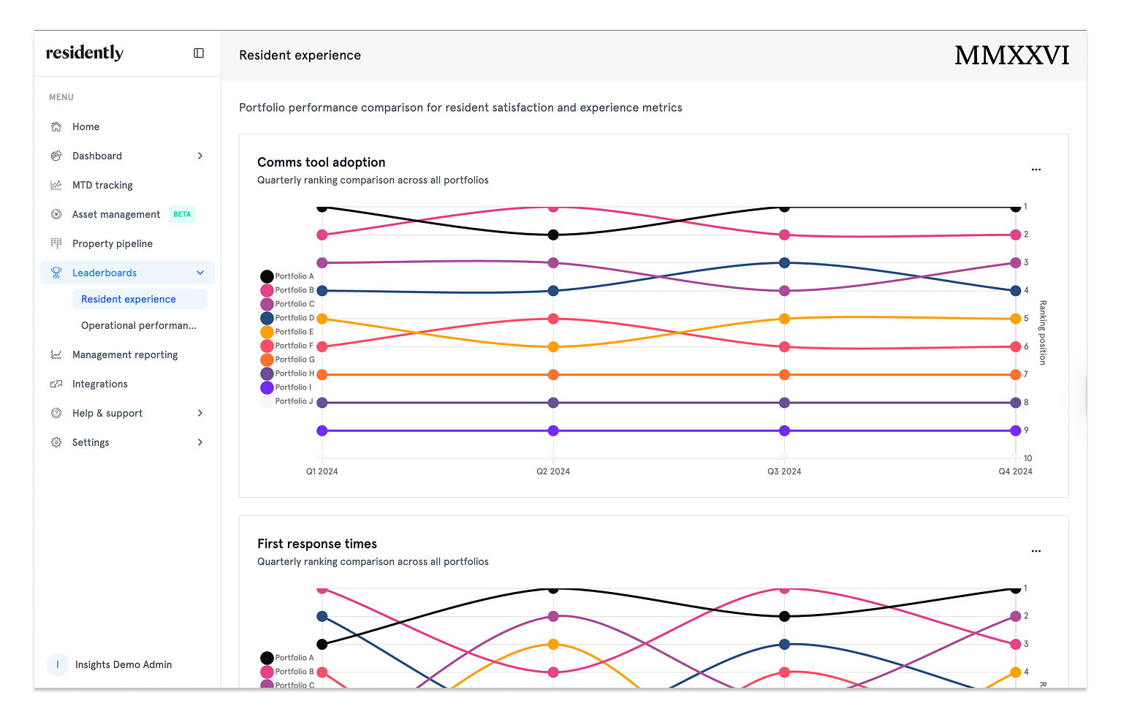
Task: Expand the Settings submenu chevron
Action: (200, 442)
